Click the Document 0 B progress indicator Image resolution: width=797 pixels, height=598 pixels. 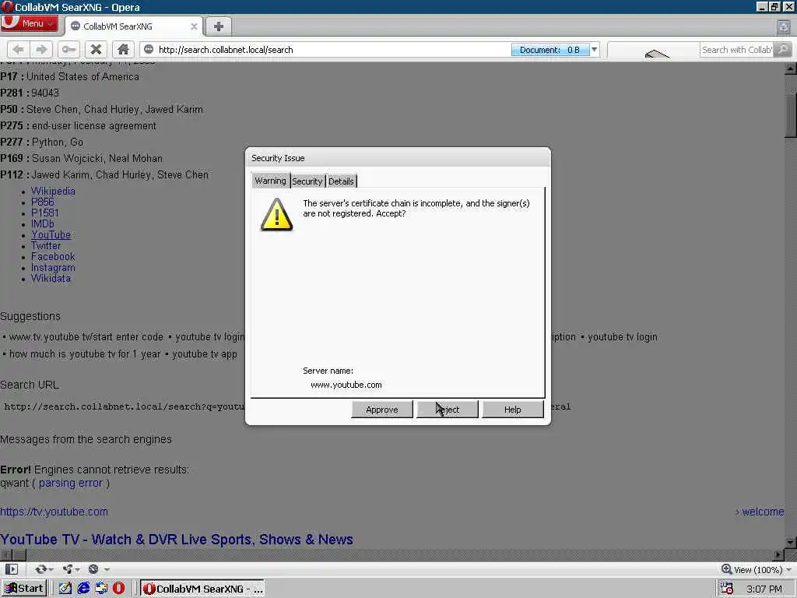click(550, 49)
